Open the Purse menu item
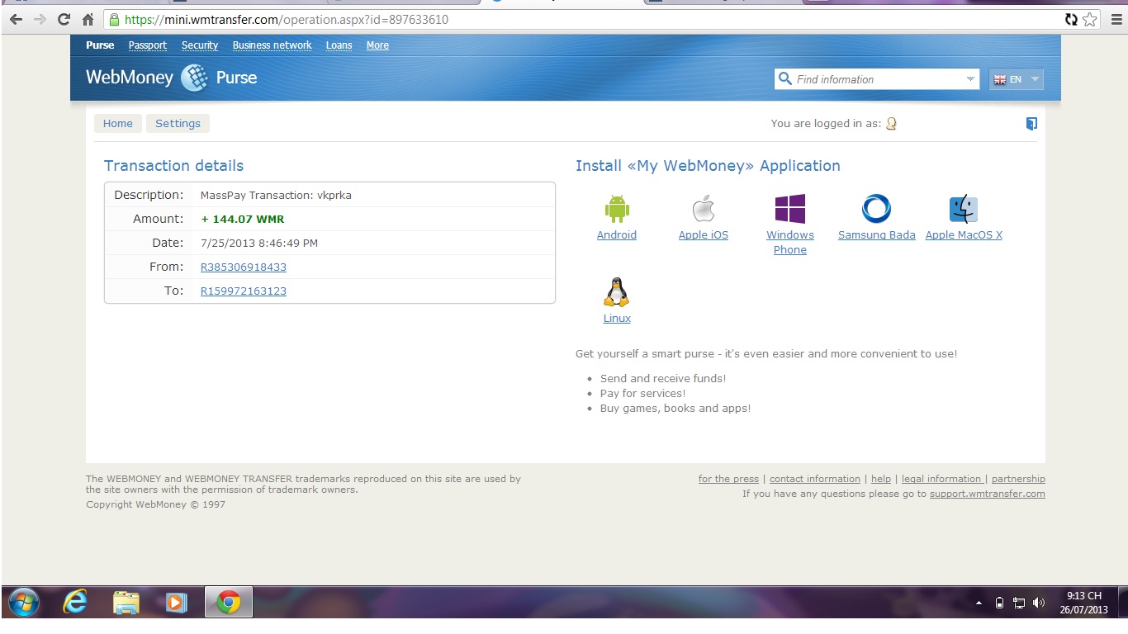The height and width of the screenshot is (634, 1128). 100,45
